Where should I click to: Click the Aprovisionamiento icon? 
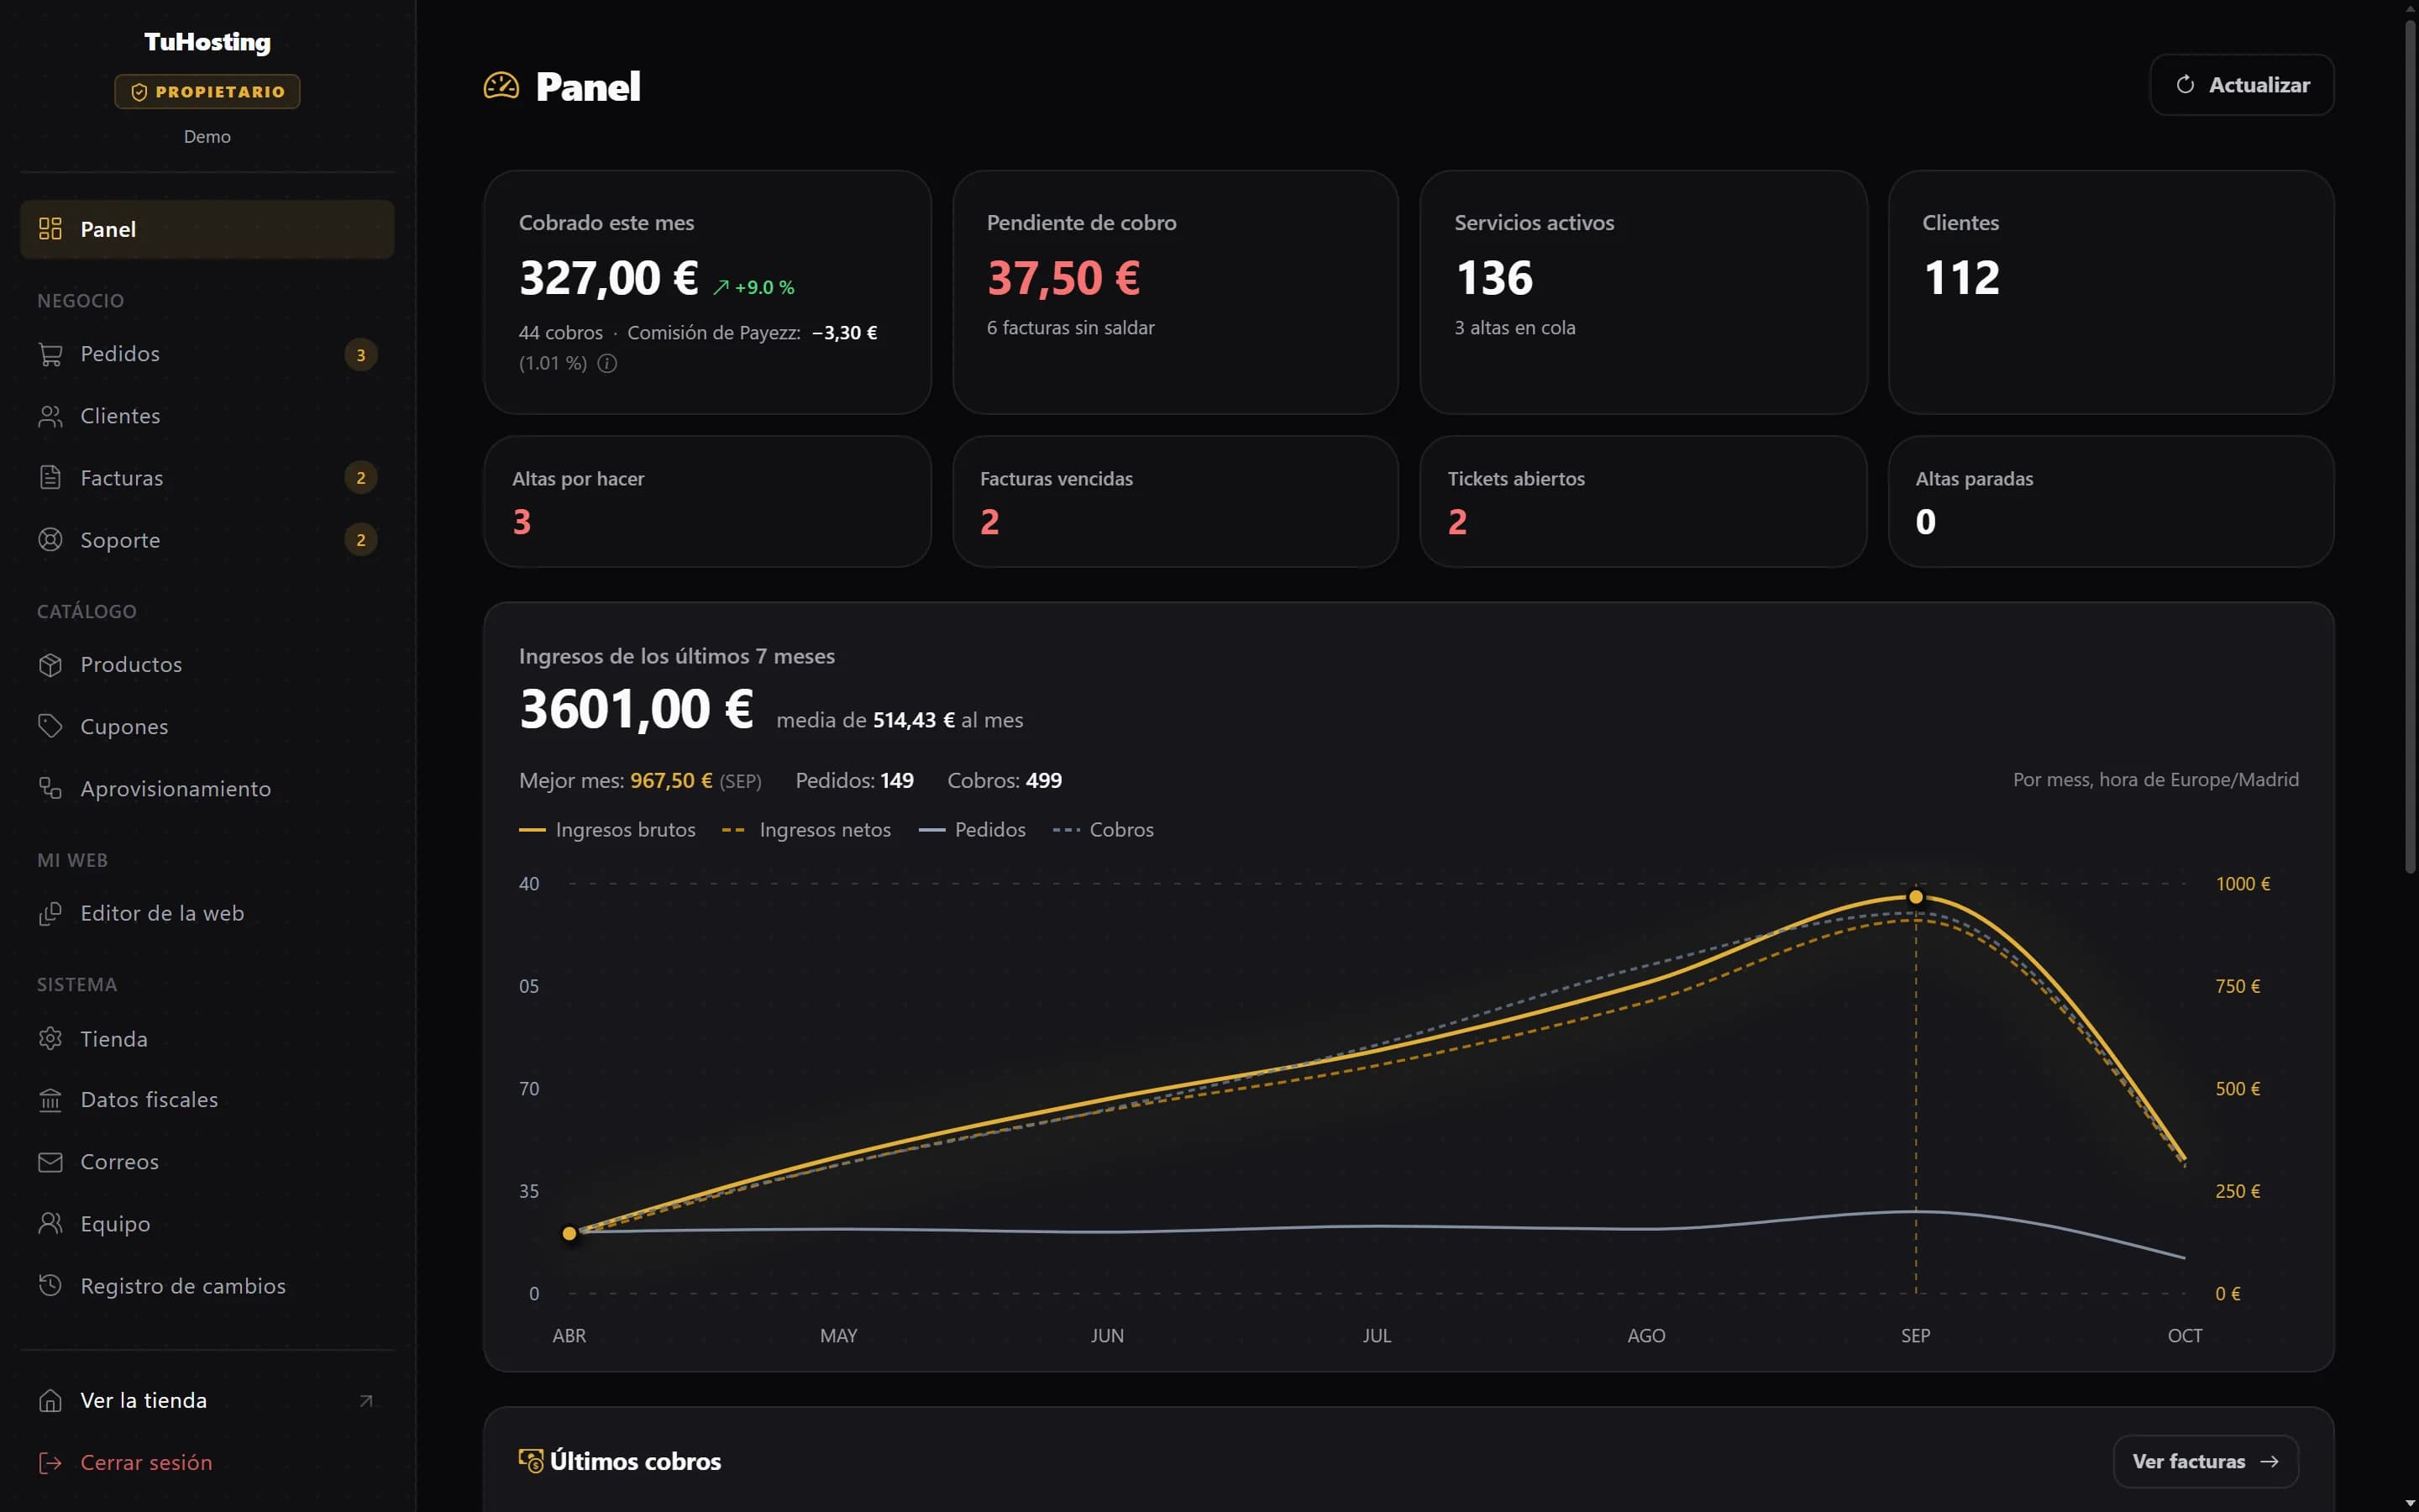(50, 789)
